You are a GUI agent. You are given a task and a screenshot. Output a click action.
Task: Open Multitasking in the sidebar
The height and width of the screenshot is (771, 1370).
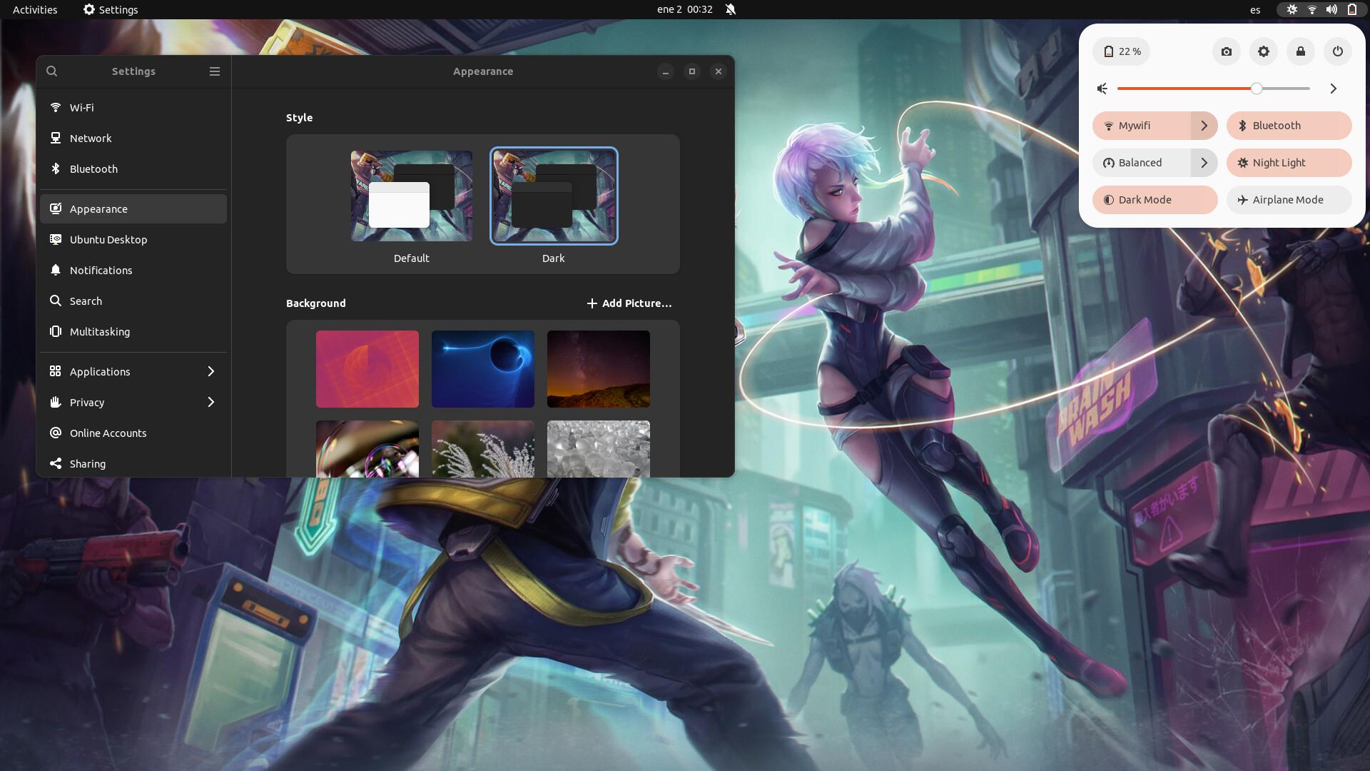(100, 332)
